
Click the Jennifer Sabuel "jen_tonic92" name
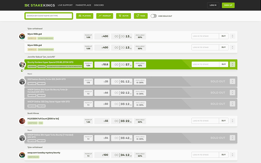point(41,57)
